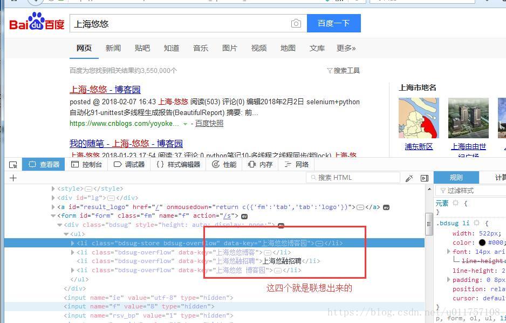Open the cnblogs.com/yoyoke URL link
The image size is (506, 323).
point(124,124)
